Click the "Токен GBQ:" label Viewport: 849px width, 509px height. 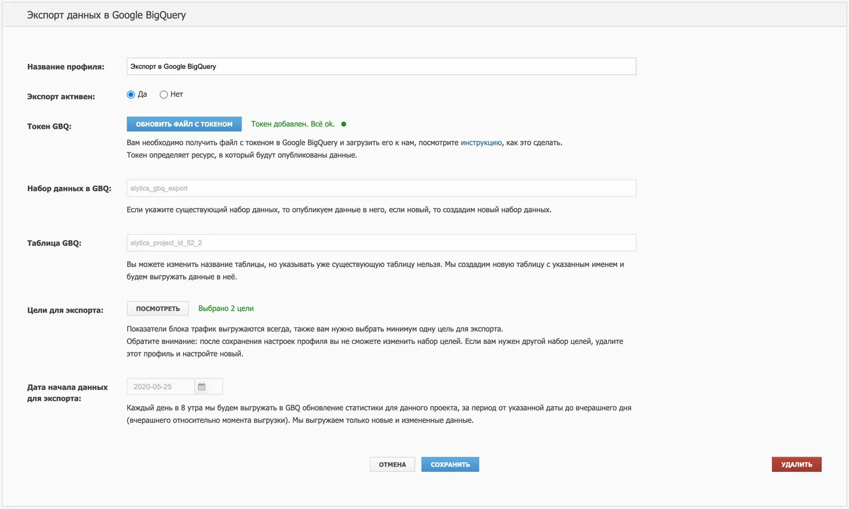pyautogui.click(x=49, y=126)
